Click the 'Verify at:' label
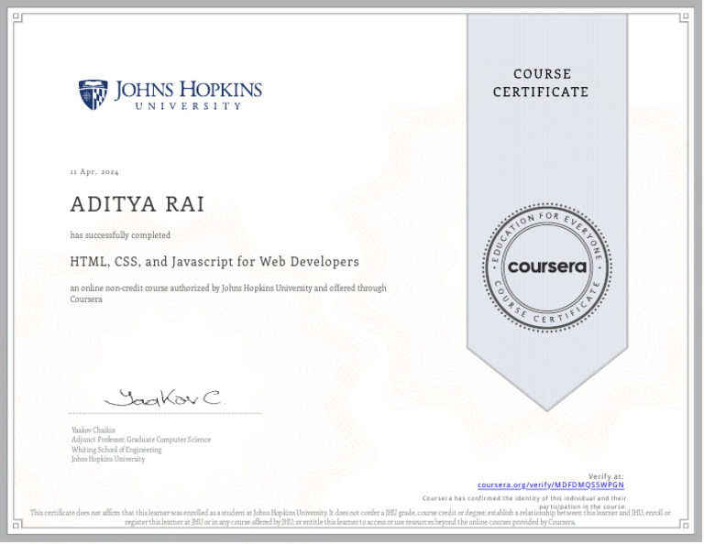 click(606, 477)
